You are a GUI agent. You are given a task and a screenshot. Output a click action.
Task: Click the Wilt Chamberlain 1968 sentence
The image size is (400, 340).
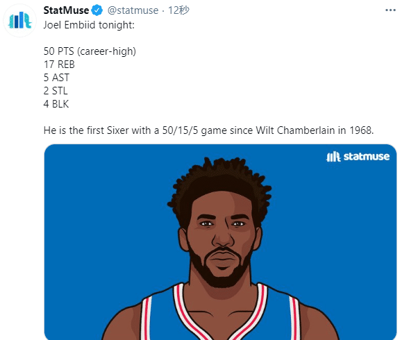pos(208,130)
